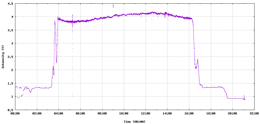
Task: Click the x-axis label '16:00'
Action: (189, 113)
